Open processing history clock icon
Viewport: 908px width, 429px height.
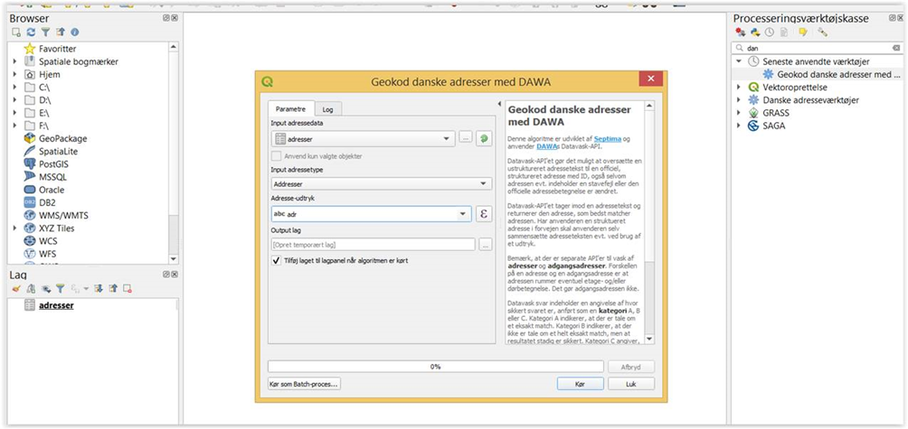click(x=769, y=33)
